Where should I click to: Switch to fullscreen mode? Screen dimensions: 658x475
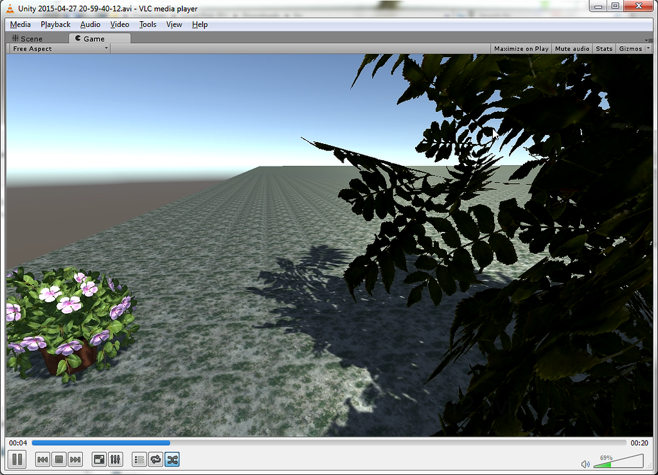coord(98,459)
